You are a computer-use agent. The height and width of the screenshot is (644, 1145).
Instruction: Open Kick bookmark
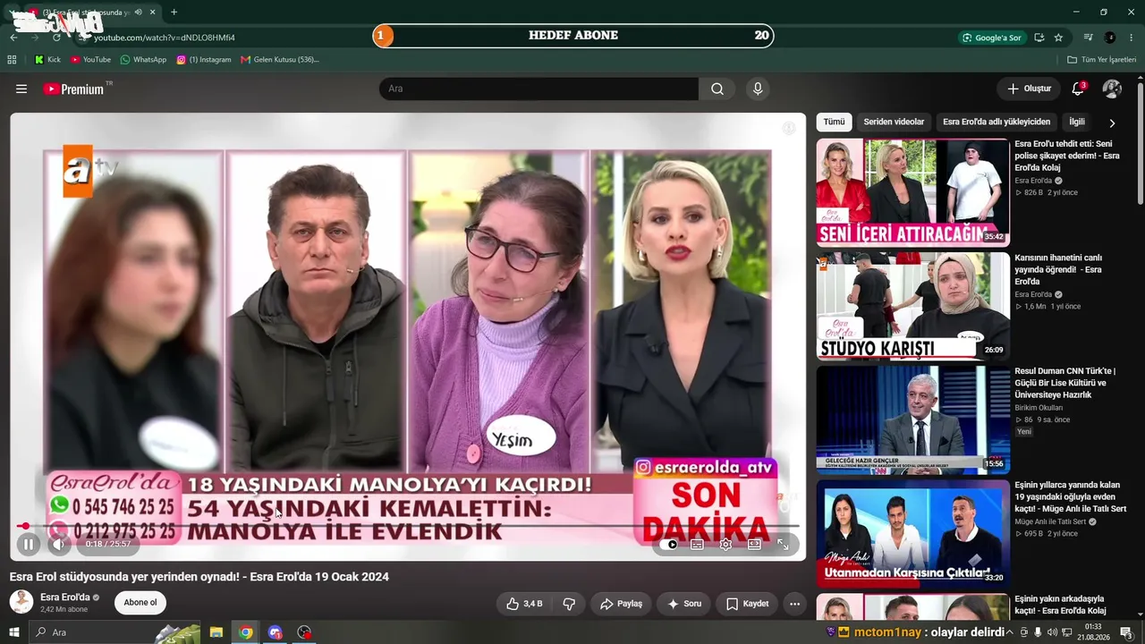(47, 60)
